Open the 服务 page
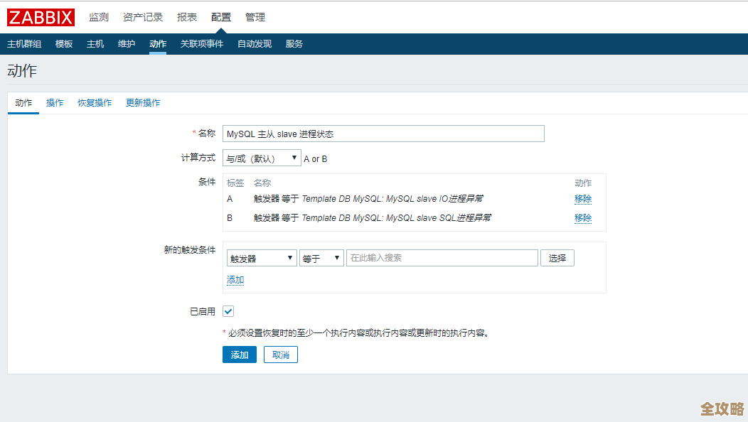Screen dimensions: 748x422 pyautogui.click(x=294, y=43)
